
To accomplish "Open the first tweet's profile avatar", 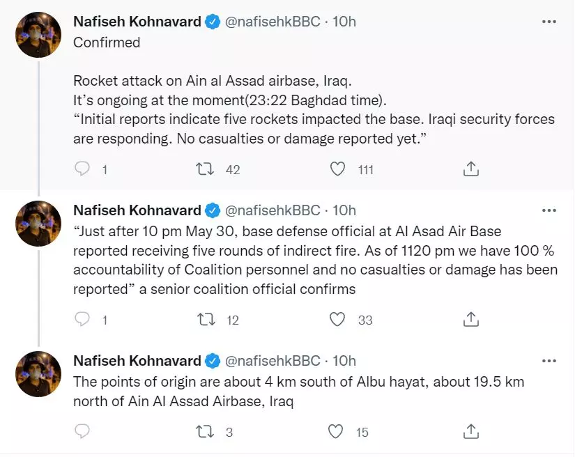I will [38, 34].
